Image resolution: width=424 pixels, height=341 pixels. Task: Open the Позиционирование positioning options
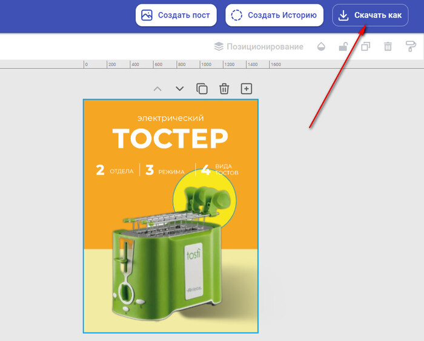259,47
